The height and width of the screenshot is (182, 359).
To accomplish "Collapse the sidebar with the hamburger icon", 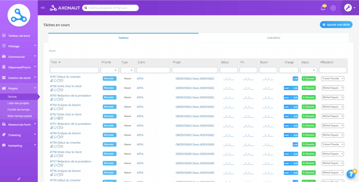I will 43,8.
